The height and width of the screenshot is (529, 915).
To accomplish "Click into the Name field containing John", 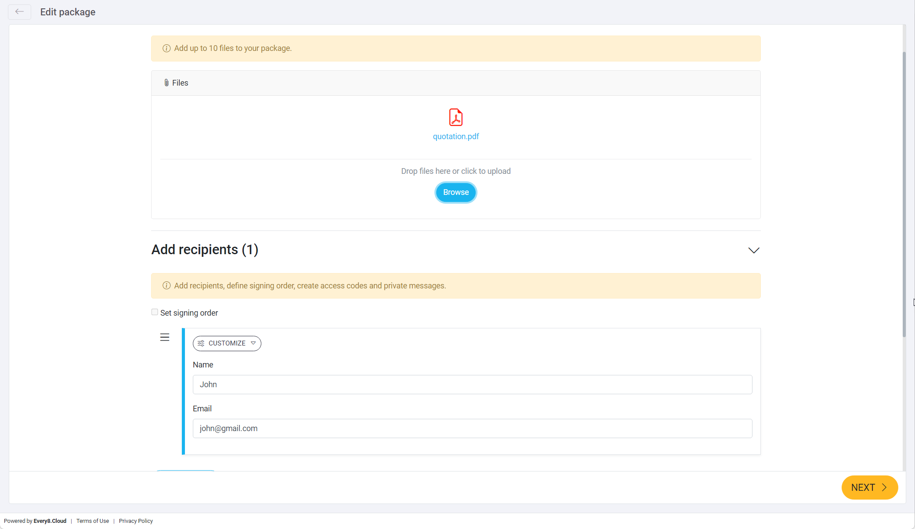I will click(472, 385).
